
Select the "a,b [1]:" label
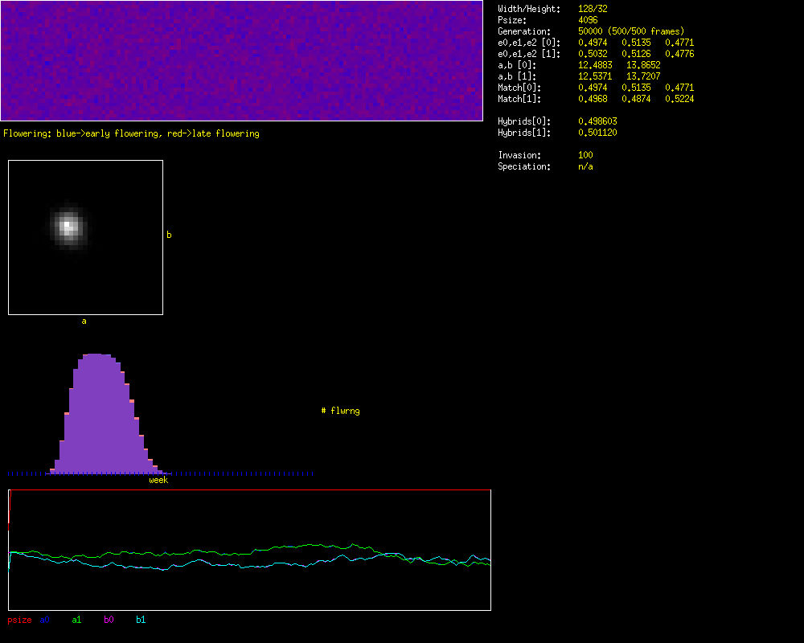517,77
